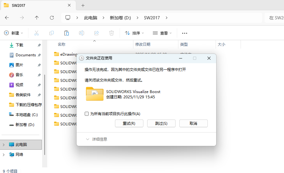Close the 文件夹正在使用 dialog

[x=209, y=58]
